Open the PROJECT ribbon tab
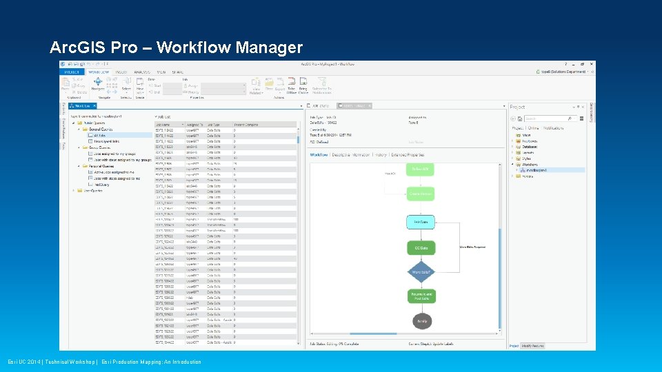Image resolution: width=662 pixels, height=372 pixels. point(72,72)
